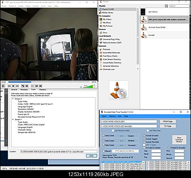Open the Video menu in VLC
This screenshot has width=191, height=178.
(28, 6)
